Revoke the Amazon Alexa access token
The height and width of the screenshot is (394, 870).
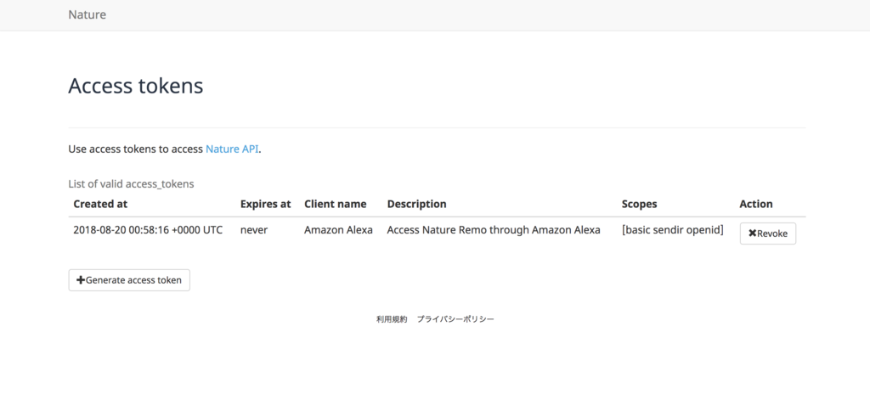coord(767,234)
